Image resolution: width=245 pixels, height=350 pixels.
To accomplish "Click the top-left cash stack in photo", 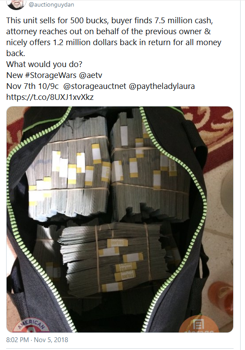I will [x=68, y=167].
